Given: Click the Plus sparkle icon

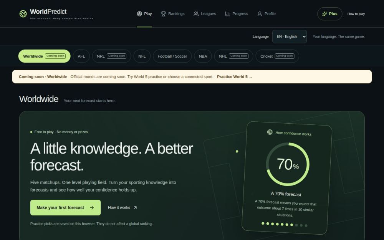Looking at the screenshot, I should click(x=324, y=14).
